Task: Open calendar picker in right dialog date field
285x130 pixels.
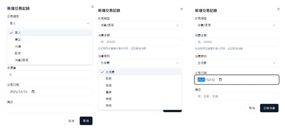Action: (220, 80)
